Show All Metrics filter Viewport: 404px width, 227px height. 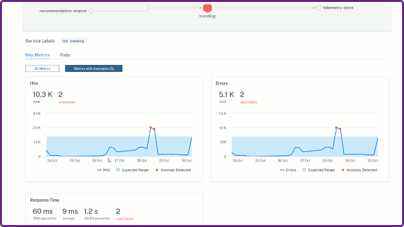click(42, 69)
